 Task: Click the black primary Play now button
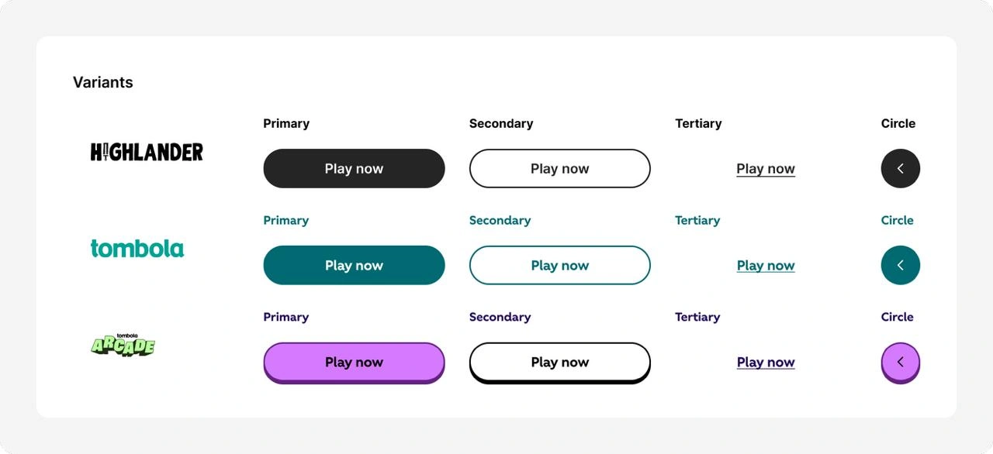354,168
